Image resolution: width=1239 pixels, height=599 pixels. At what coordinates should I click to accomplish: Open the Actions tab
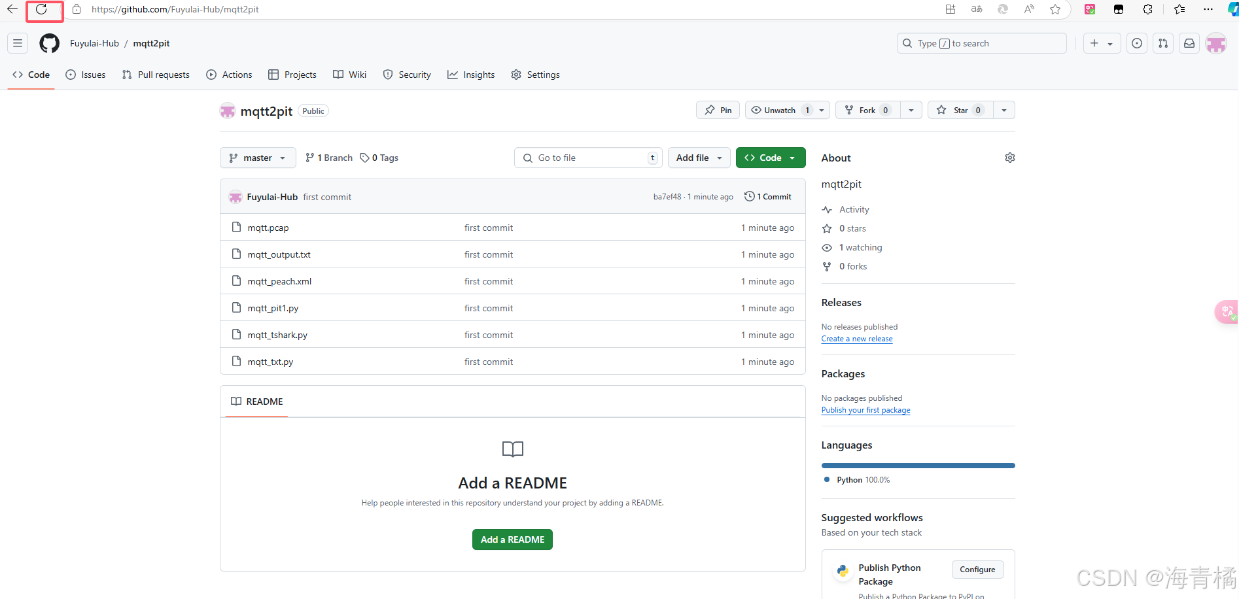tap(229, 75)
